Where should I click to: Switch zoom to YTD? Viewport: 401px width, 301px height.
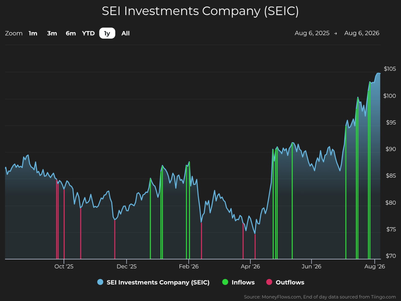(x=88, y=33)
